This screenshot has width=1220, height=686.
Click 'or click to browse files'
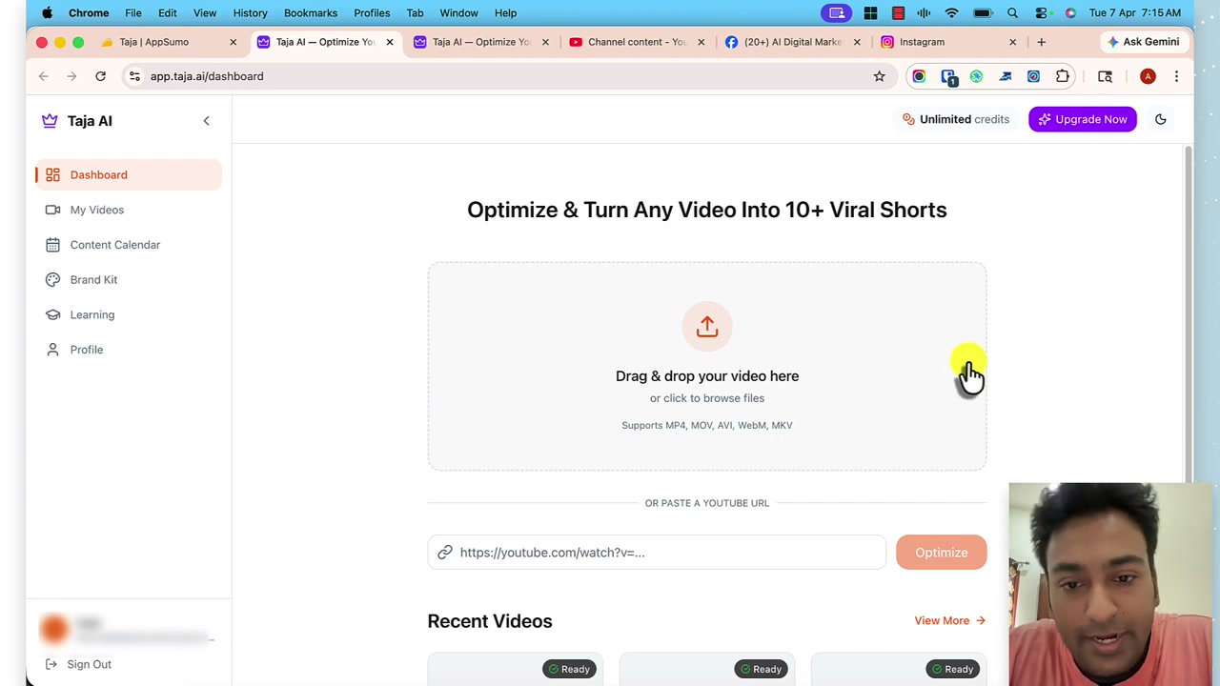(707, 398)
